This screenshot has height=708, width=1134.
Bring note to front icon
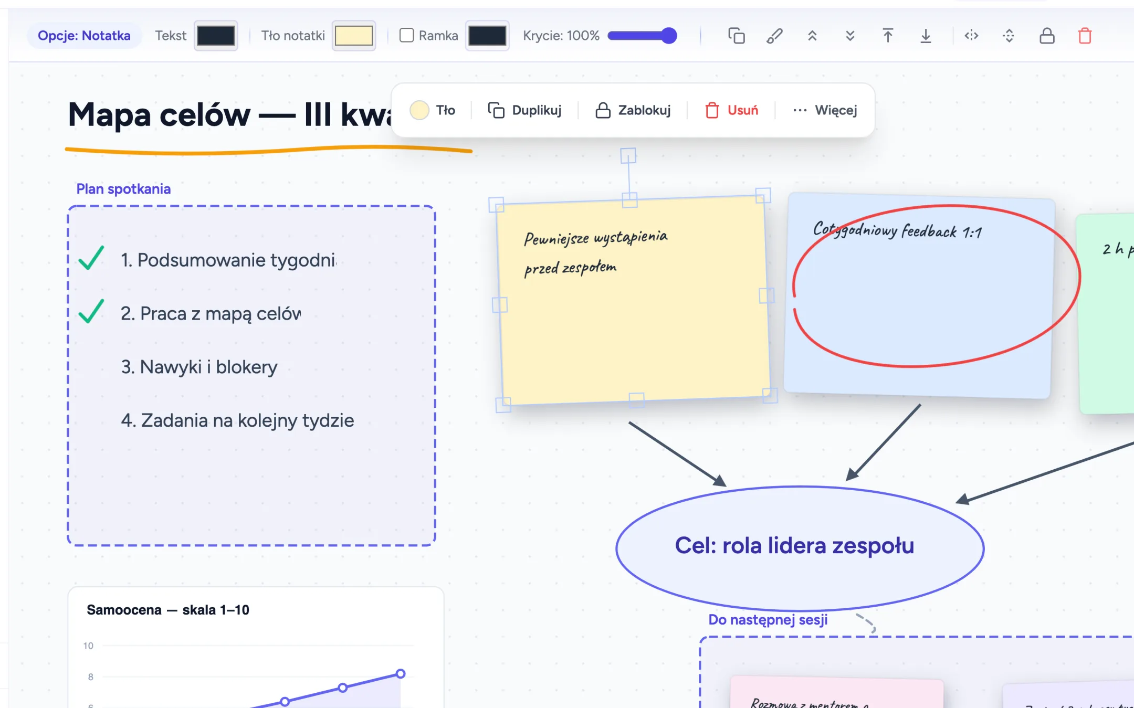888,36
